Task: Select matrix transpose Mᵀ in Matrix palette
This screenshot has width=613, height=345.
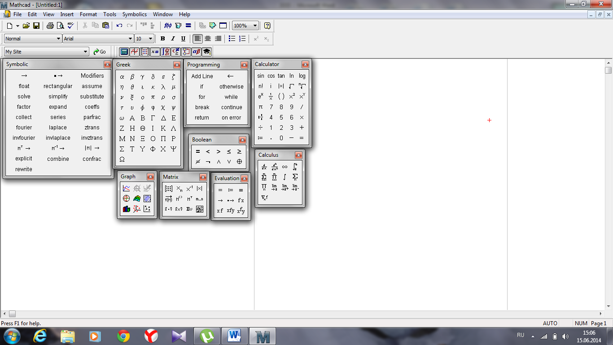Action: point(189,199)
